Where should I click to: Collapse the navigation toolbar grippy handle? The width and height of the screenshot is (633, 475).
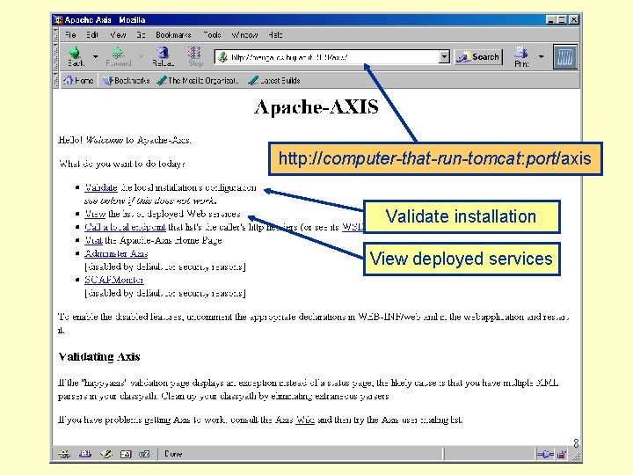tap(55, 57)
